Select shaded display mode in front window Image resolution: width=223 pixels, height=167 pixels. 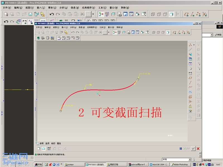click(x=168, y=32)
